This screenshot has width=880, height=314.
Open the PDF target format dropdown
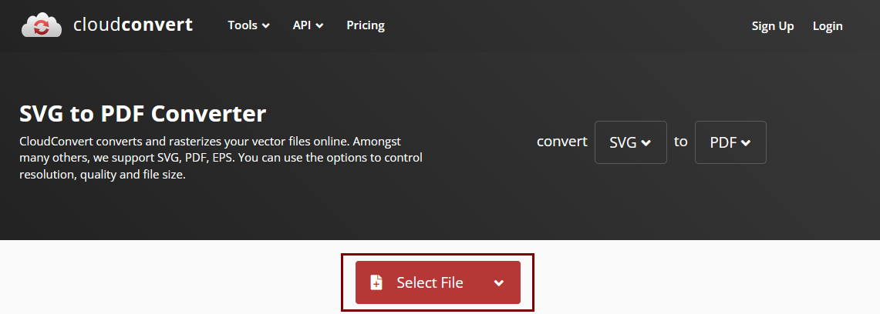(730, 142)
